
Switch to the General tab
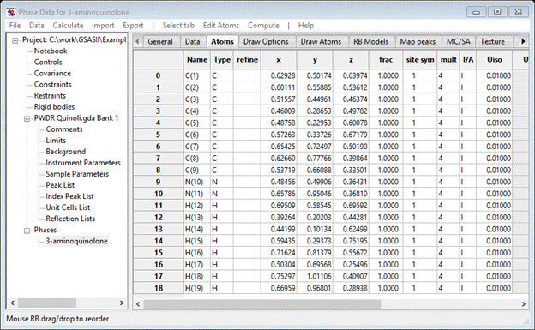coord(160,42)
